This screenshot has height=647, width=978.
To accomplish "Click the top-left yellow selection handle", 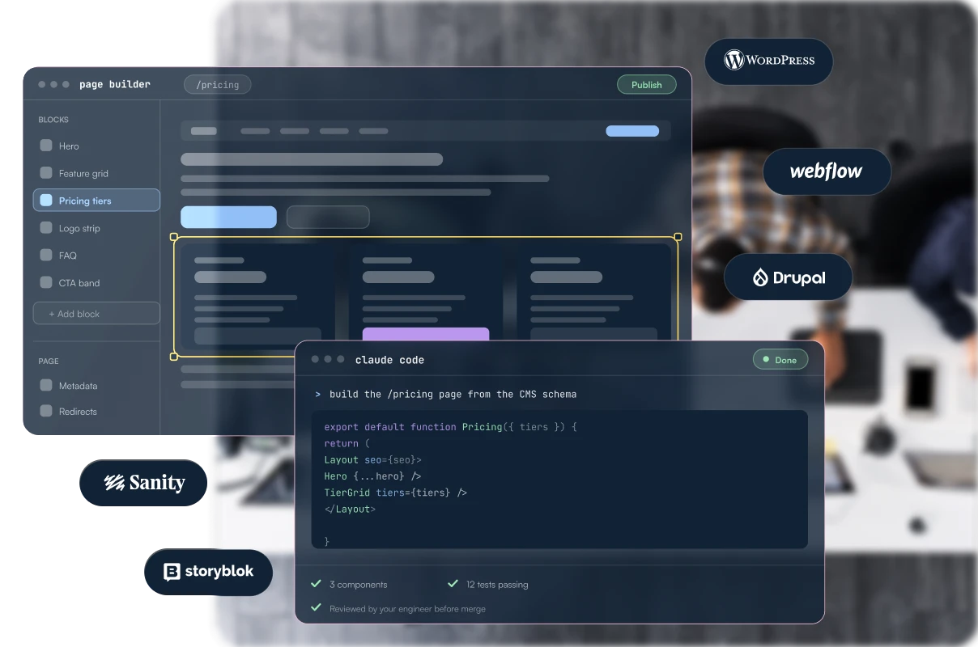I will (174, 237).
